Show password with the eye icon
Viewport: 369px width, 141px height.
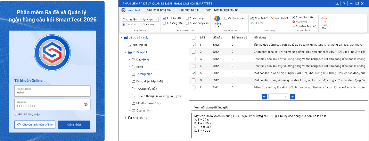point(85,104)
